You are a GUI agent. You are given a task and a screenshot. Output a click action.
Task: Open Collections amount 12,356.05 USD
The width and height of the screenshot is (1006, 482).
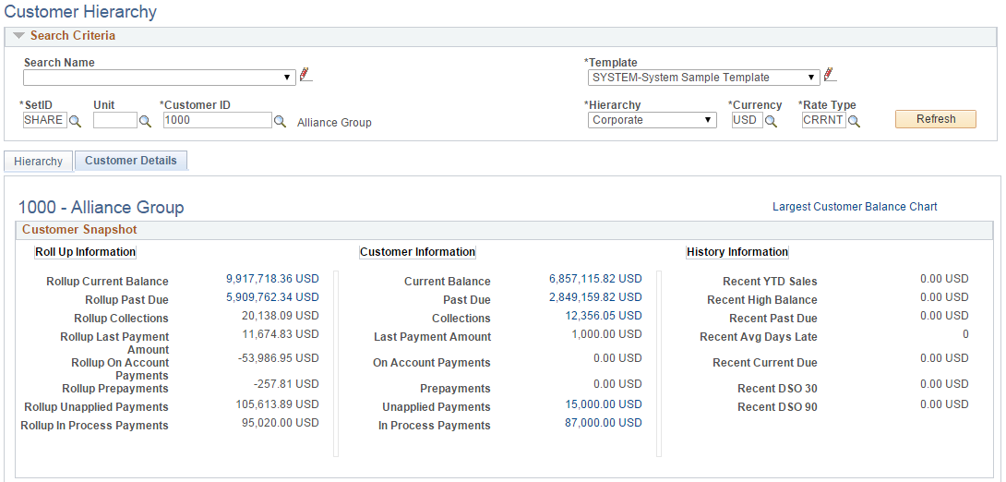603,316
